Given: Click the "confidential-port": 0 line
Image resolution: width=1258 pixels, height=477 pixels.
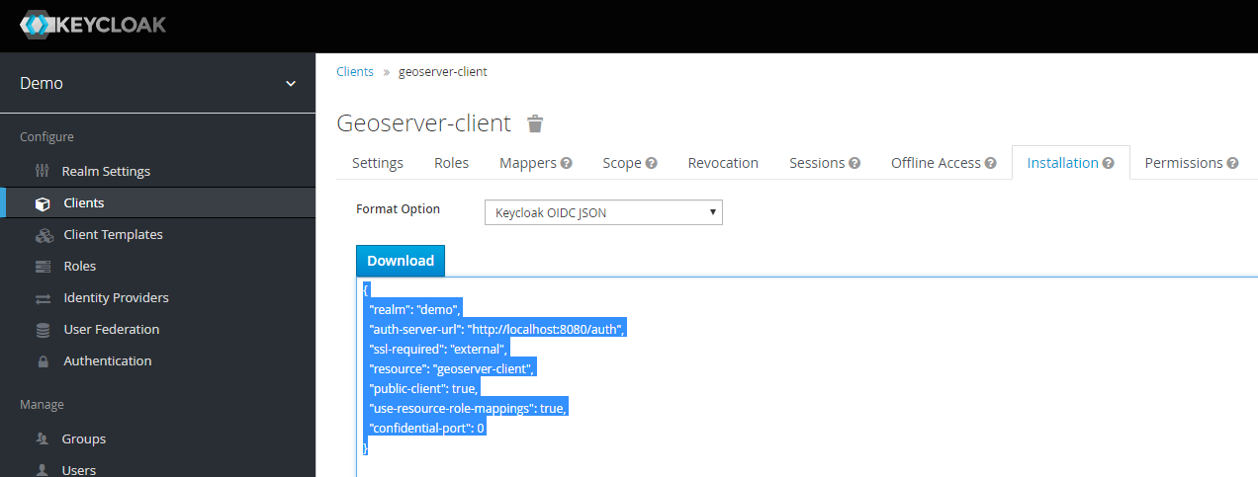Looking at the screenshot, I should (427, 428).
